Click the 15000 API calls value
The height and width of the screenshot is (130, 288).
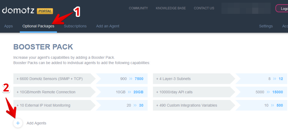pyautogui.click(x=278, y=92)
